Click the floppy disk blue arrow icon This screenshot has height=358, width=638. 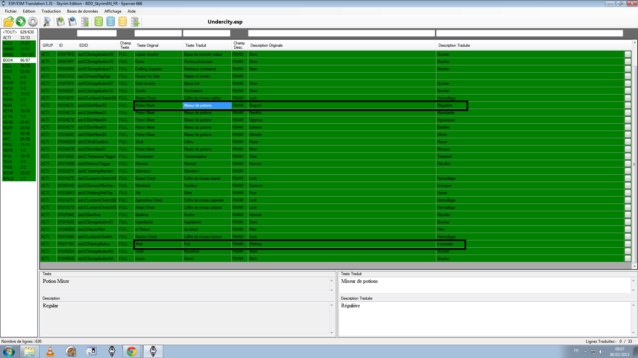[x=72, y=22]
